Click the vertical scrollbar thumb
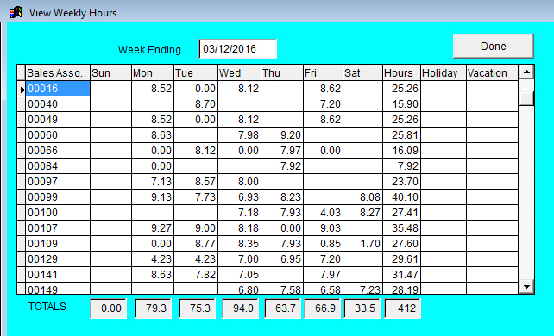The width and height of the screenshot is (554, 336). (x=526, y=98)
